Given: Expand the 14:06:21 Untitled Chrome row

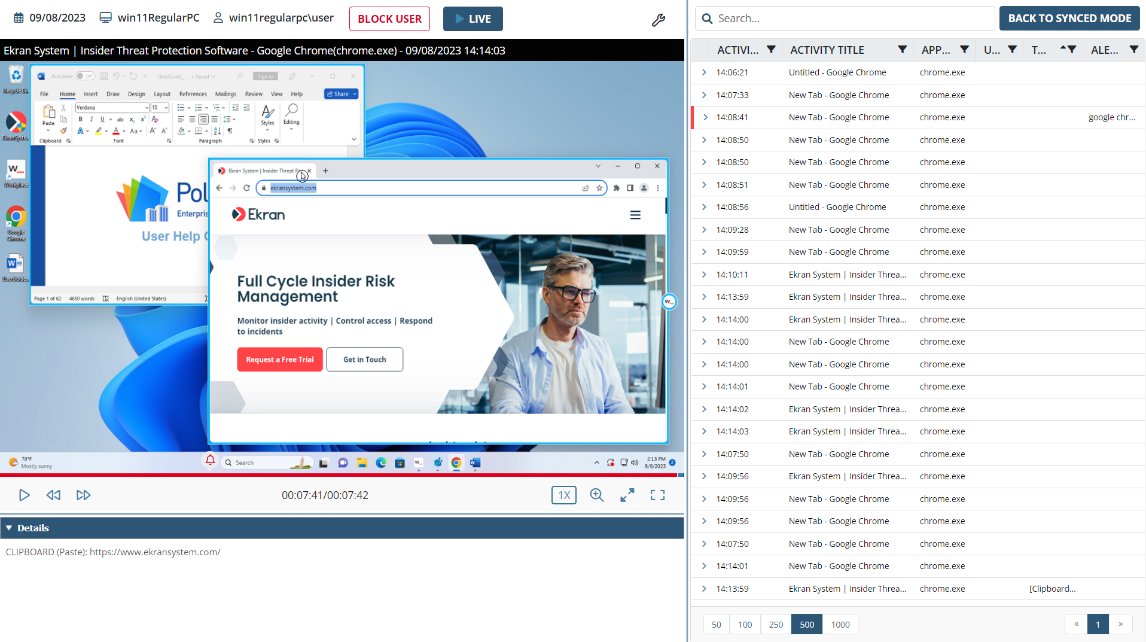Looking at the screenshot, I should pos(704,72).
